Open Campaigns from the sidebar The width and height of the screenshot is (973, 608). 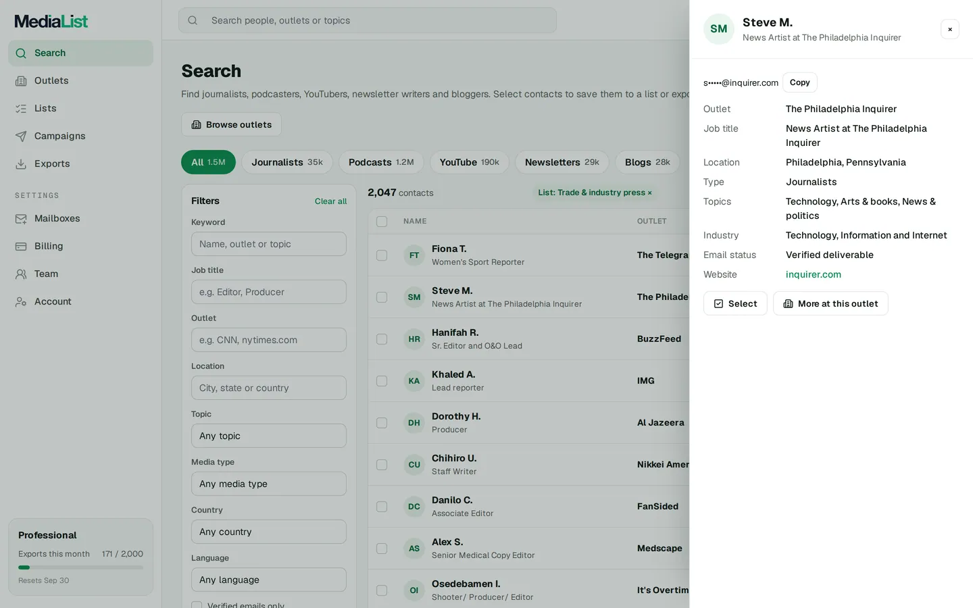(80, 136)
